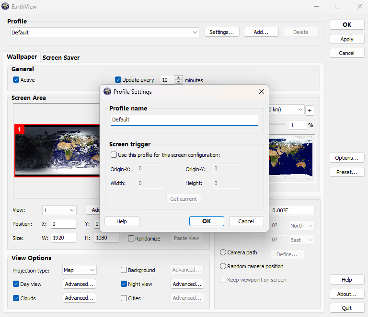This screenshot has width=368, height=317.
Task: Click the EarthView globe icon in the title bar
Action: [x=5, y=6]
